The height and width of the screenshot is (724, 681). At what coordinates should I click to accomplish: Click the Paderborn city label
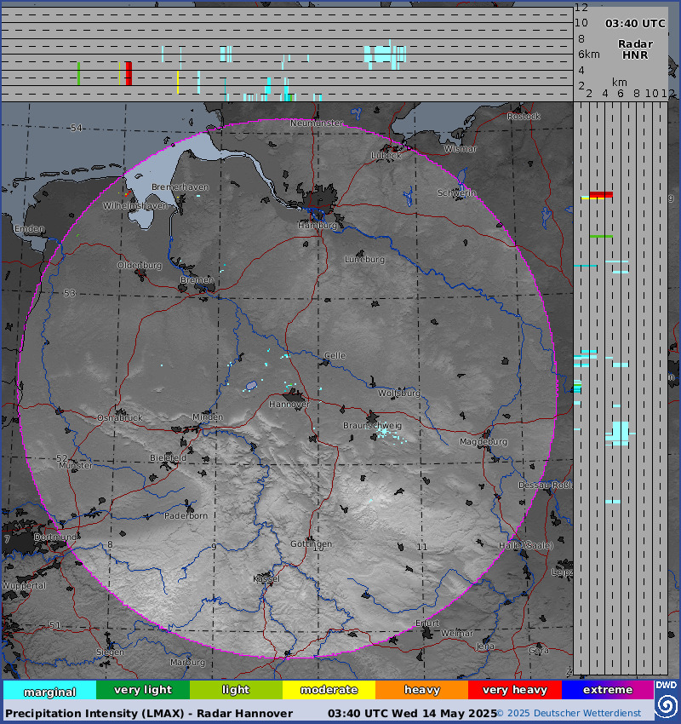click(x=186, y=516)
